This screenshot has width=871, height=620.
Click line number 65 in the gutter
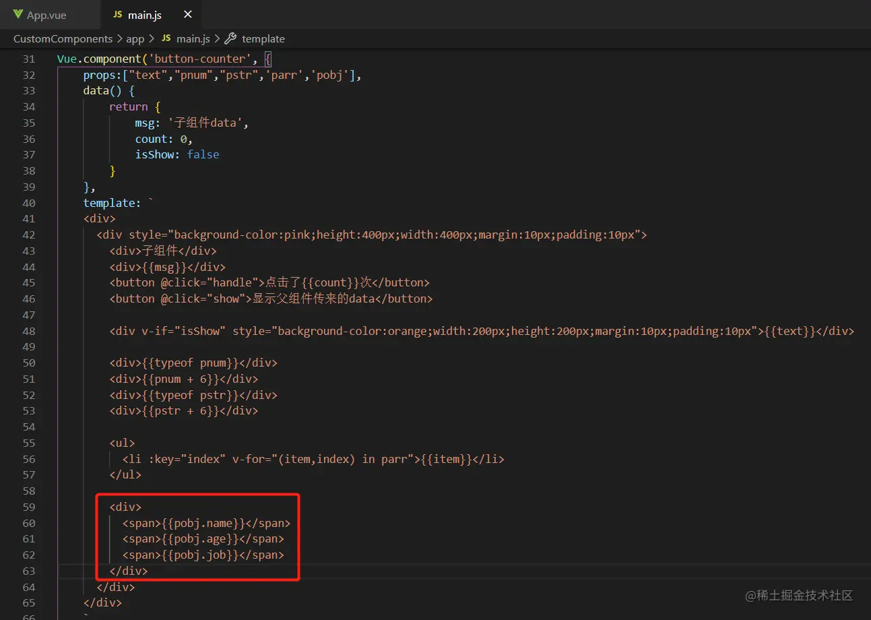(29, 602)
